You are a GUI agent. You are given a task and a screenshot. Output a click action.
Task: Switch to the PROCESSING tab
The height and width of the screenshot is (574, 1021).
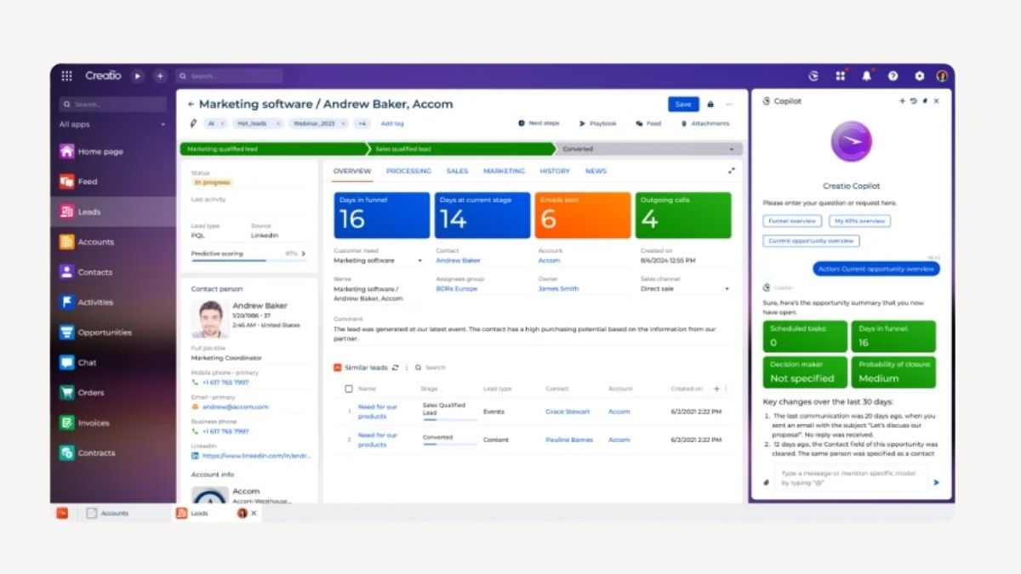pos(408,171)
